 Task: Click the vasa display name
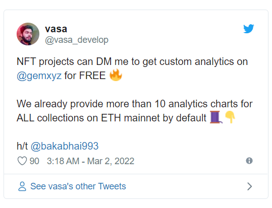56,29
